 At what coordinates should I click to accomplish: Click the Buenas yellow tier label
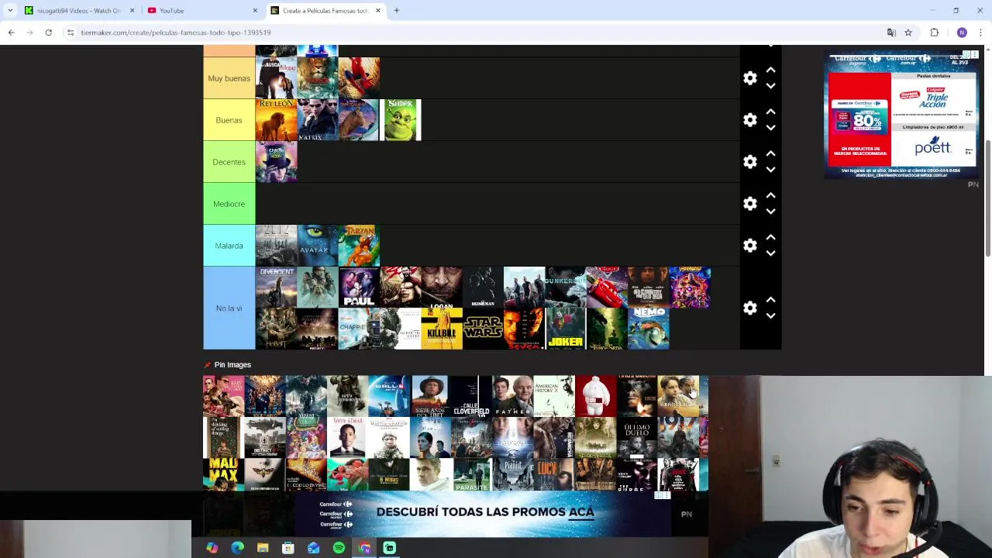(229, 120)
